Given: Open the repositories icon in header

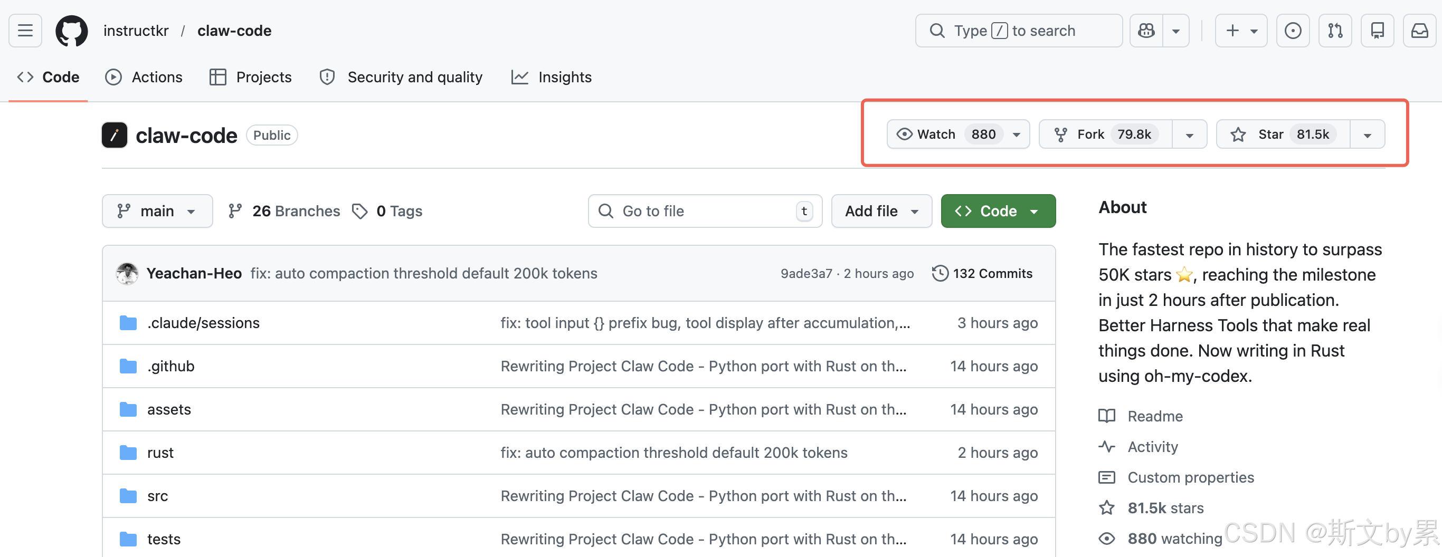Looking at the screenshot, I should (1377, 31).
